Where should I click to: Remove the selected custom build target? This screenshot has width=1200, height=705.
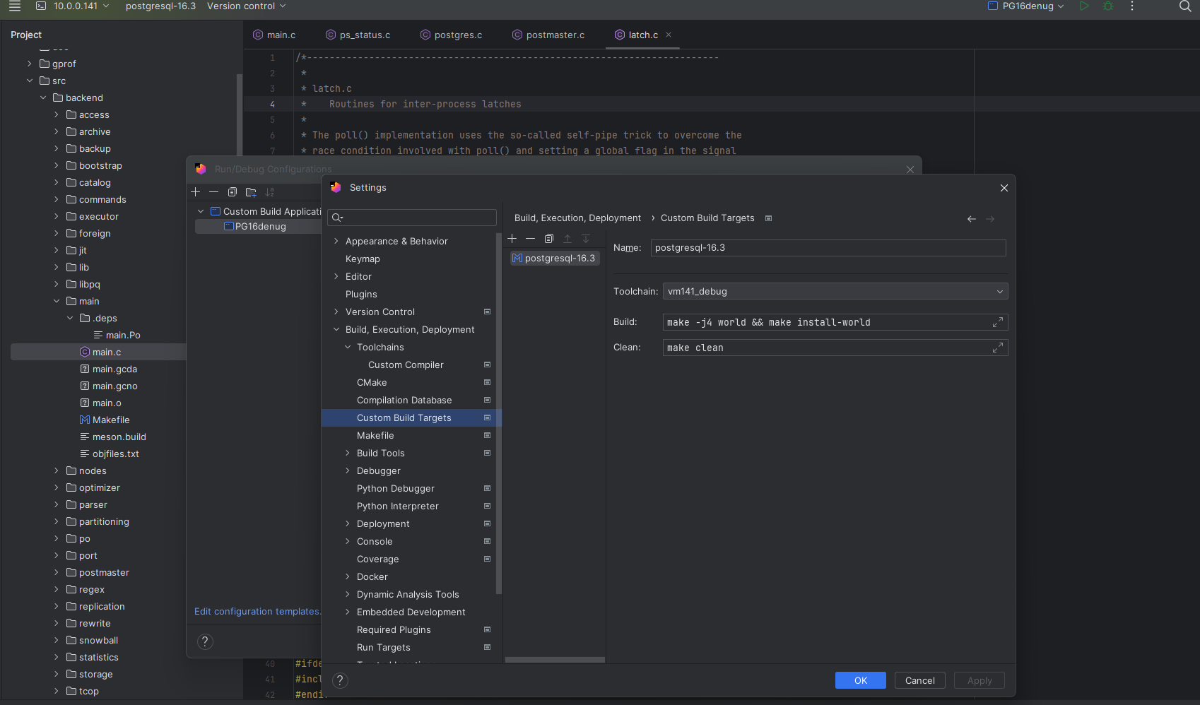click(530, 239)
